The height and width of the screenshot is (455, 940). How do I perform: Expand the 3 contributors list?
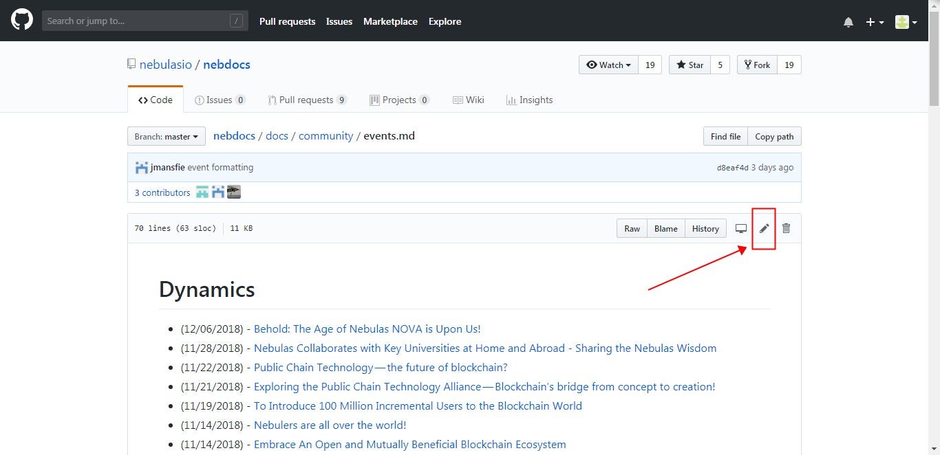(162, 192)
